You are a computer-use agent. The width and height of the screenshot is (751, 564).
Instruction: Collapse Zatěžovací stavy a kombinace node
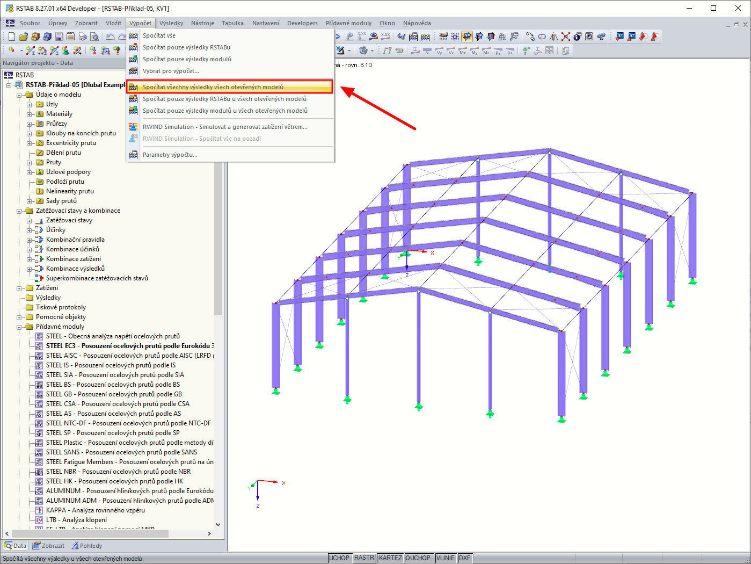(19, 211)
